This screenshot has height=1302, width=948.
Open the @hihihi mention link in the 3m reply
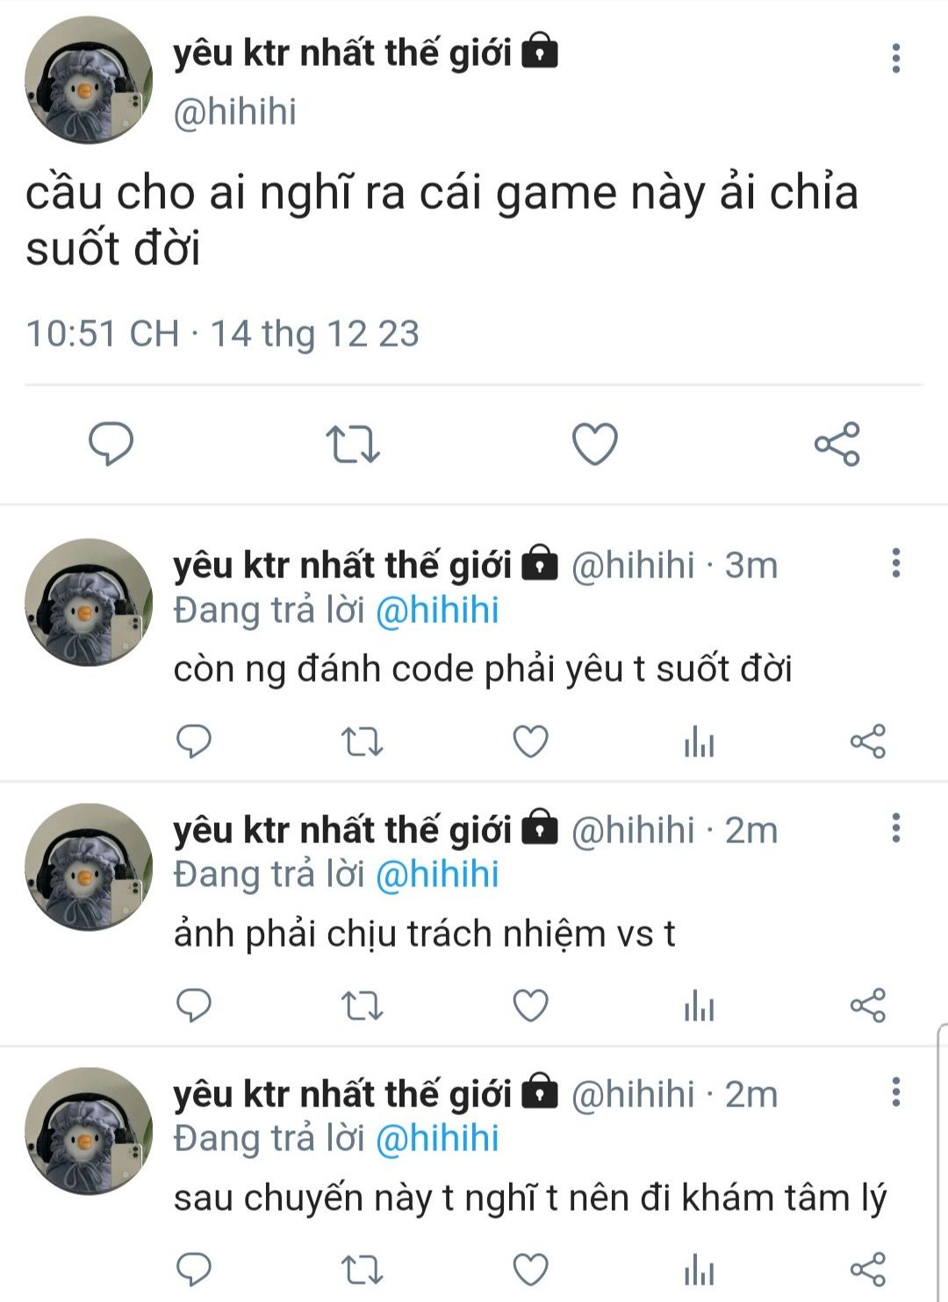click(437, 611)
